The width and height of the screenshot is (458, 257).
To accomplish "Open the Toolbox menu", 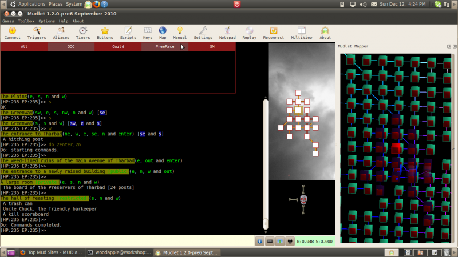I will [26, 21].
